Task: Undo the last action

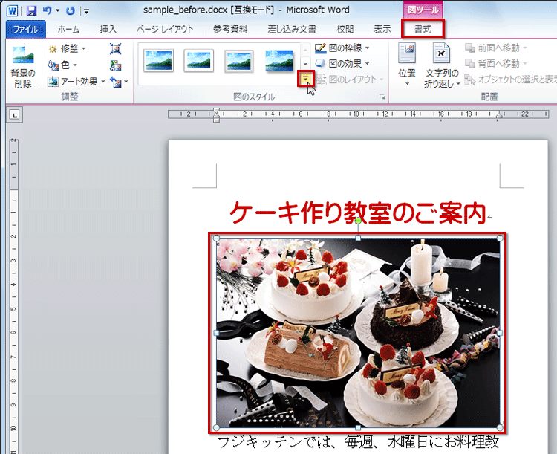Action: 47,10
